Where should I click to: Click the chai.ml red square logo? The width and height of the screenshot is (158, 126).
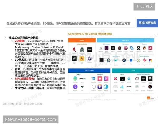coord(100,78)
